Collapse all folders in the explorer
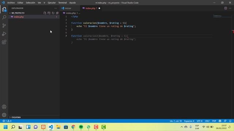Screen dimensions: 234x131 (57, 13)
